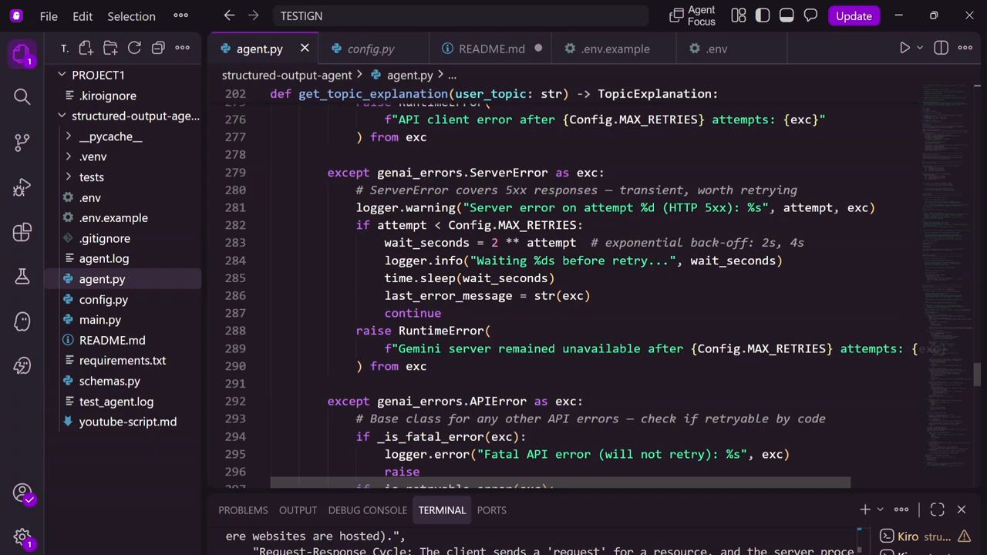Expand the .venv folder
This screenshot has height=555, width=987.
pos(69,156)
